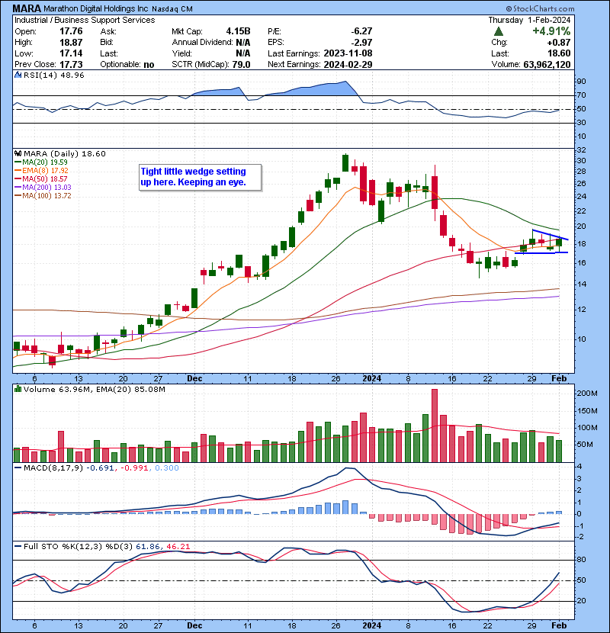Click the Optionable value no

149,64
